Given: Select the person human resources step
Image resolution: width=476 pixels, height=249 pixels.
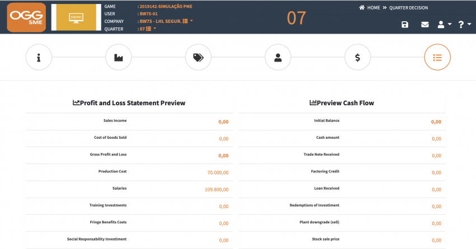Looking at the screenshot, I should (x=278, y=57).
